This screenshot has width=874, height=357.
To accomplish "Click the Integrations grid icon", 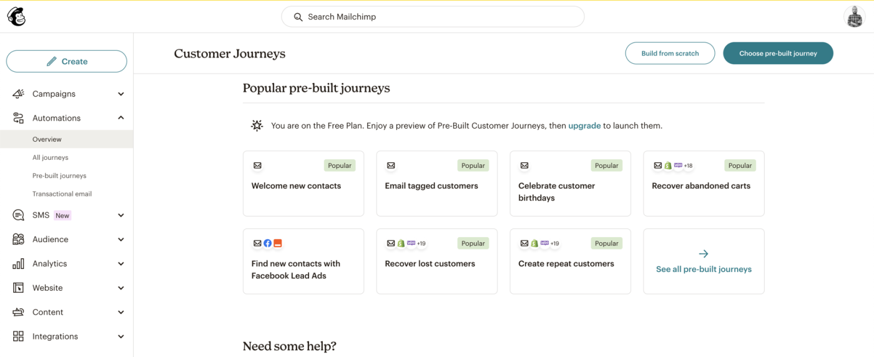I will tap(18, 336).
